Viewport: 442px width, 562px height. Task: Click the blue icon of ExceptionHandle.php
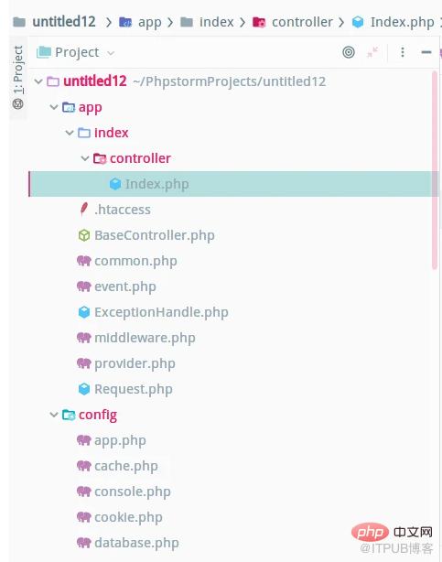(84, 312)
